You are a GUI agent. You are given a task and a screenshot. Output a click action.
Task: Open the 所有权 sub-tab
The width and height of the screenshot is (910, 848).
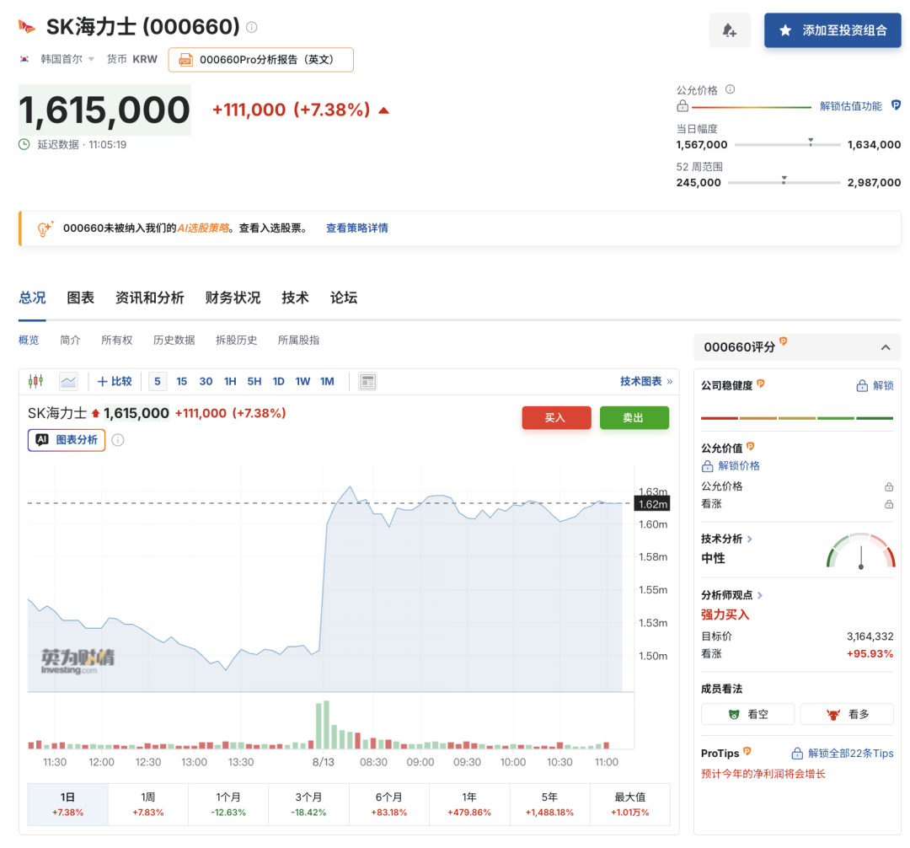116,341
